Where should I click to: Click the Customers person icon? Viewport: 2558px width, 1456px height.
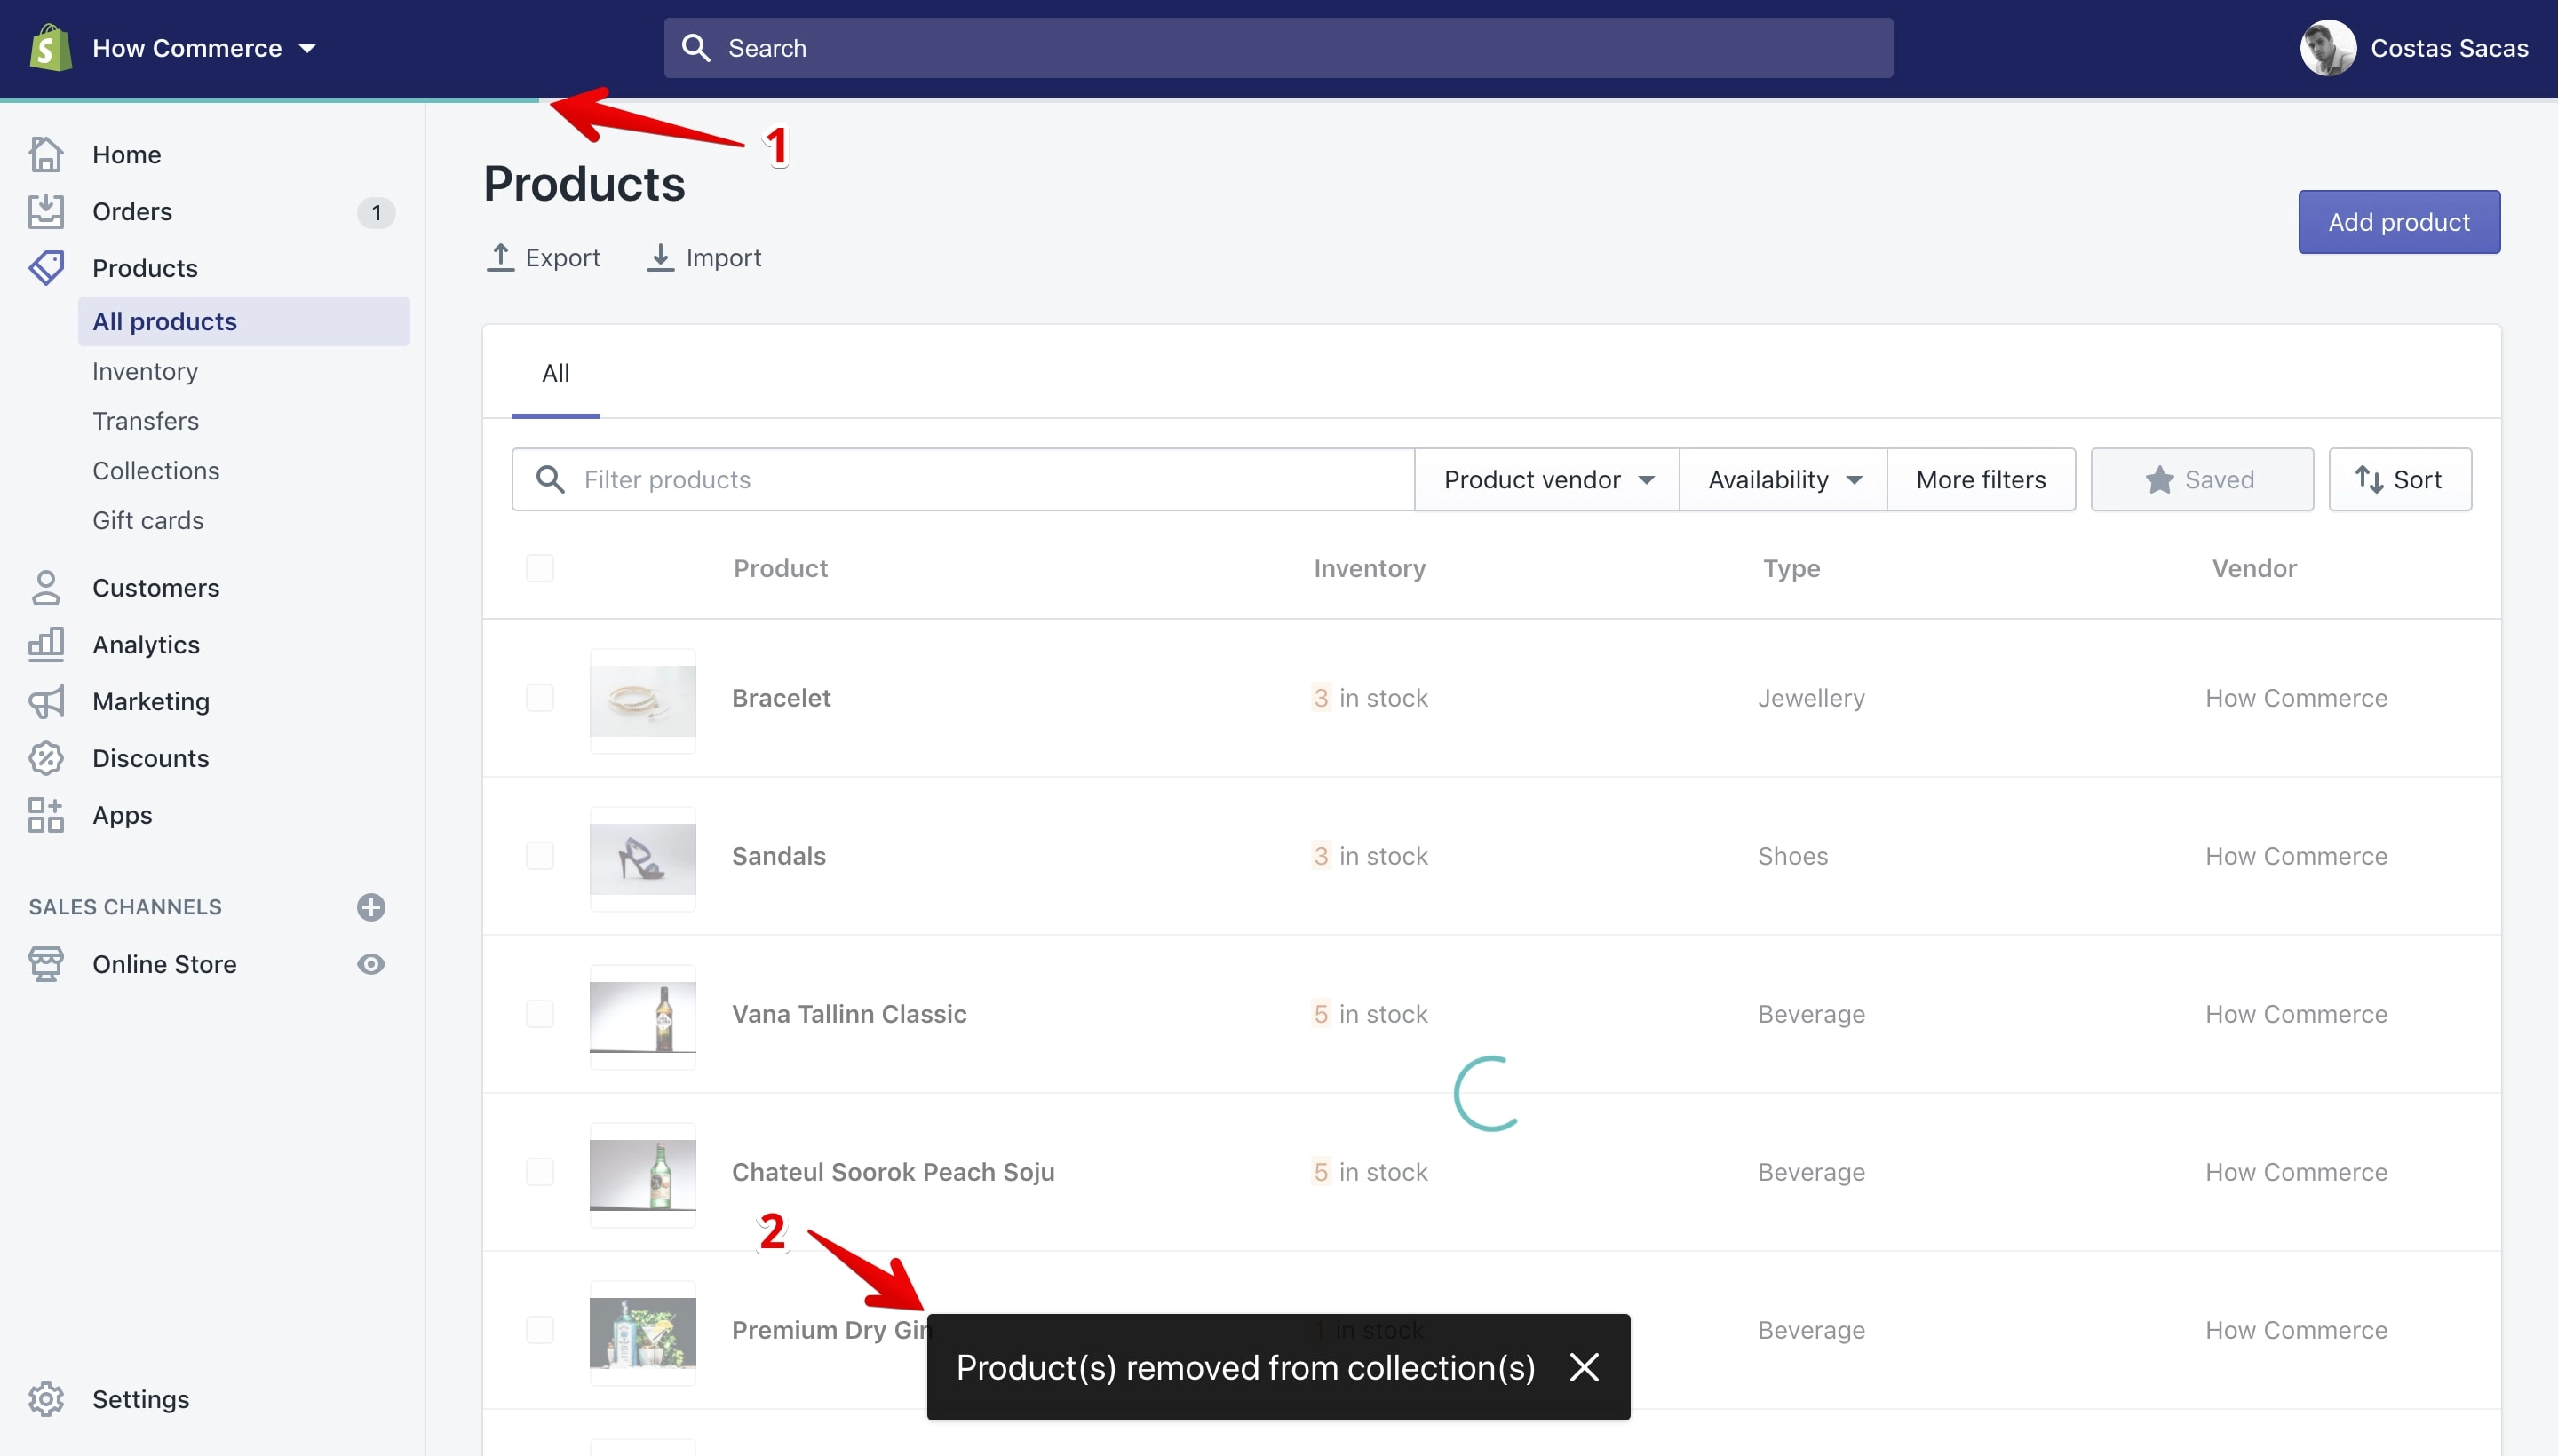coord(46,588)
